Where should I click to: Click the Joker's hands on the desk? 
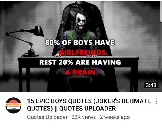pyautogui.click(x=76, y=56)
